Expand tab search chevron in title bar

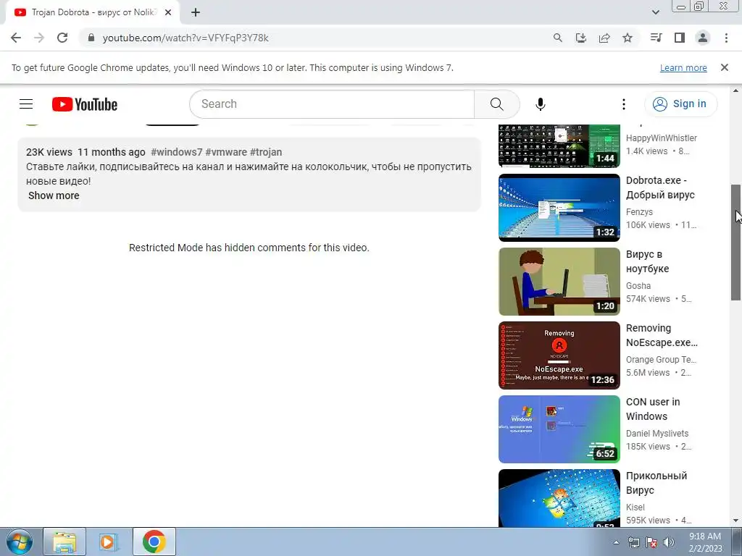click(x=655, y=12)
